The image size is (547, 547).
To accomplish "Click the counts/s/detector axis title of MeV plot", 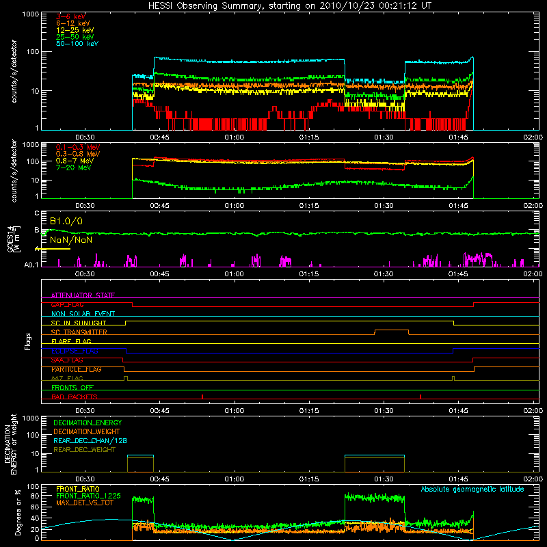I will pyautogui.click(x=14, y=170).
